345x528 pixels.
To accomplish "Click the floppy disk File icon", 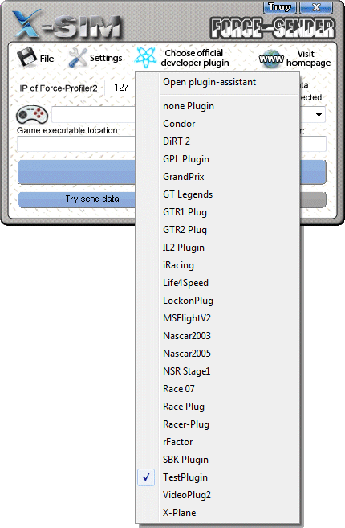I will coord(26,57).
